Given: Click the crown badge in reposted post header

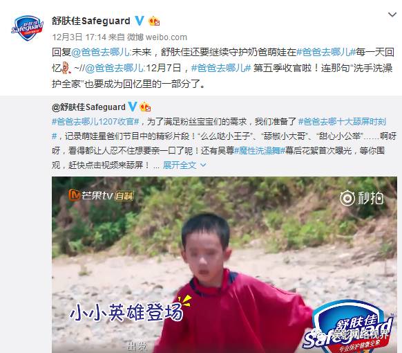Looking at the screenshot, I should tap(145, 107).
